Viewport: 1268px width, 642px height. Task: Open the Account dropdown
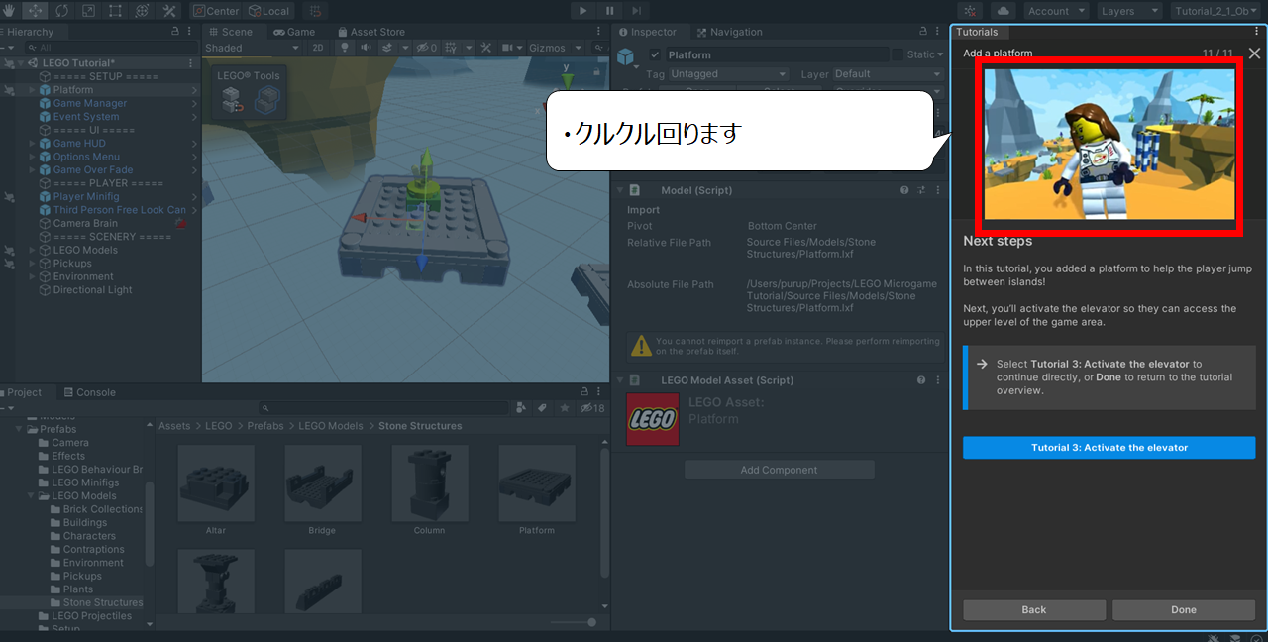pyautogui.click(x=1056, y=11)
